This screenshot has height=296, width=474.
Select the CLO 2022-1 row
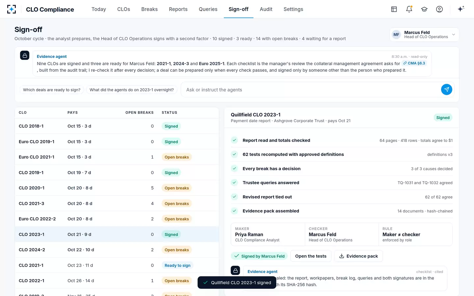coord(117,281)
